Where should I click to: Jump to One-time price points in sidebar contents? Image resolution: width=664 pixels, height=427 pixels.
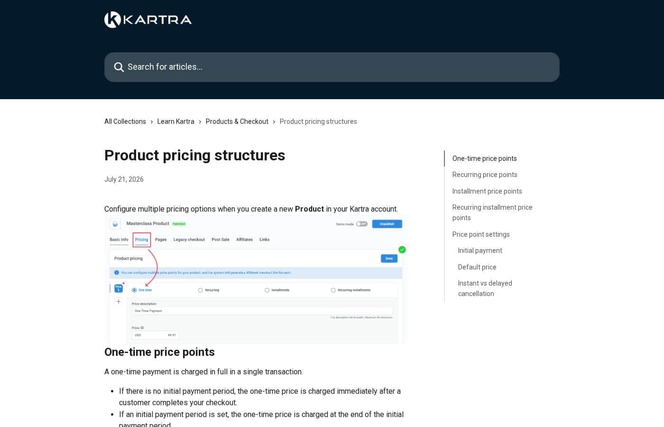pos(484,158)
